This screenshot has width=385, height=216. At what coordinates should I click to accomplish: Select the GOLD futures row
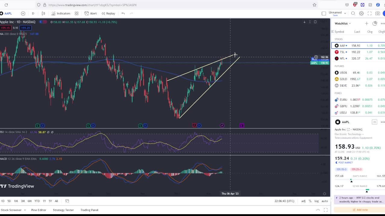pos(358,79)
